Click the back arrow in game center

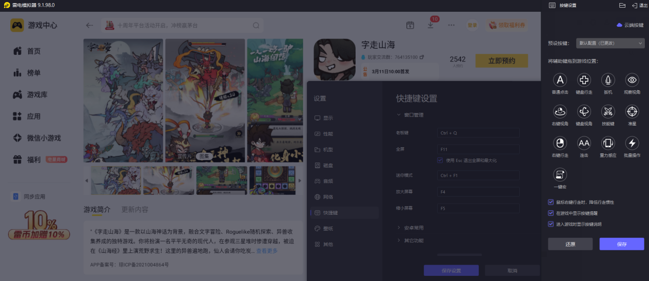point(90,25)
